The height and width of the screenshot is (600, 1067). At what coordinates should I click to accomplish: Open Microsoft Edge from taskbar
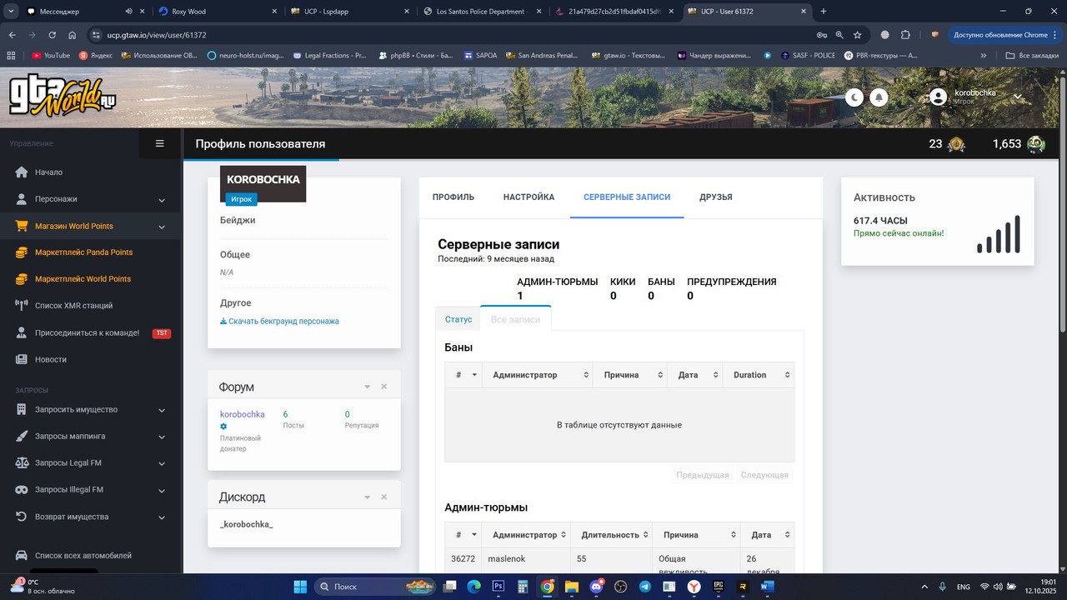tap(473, 587)
